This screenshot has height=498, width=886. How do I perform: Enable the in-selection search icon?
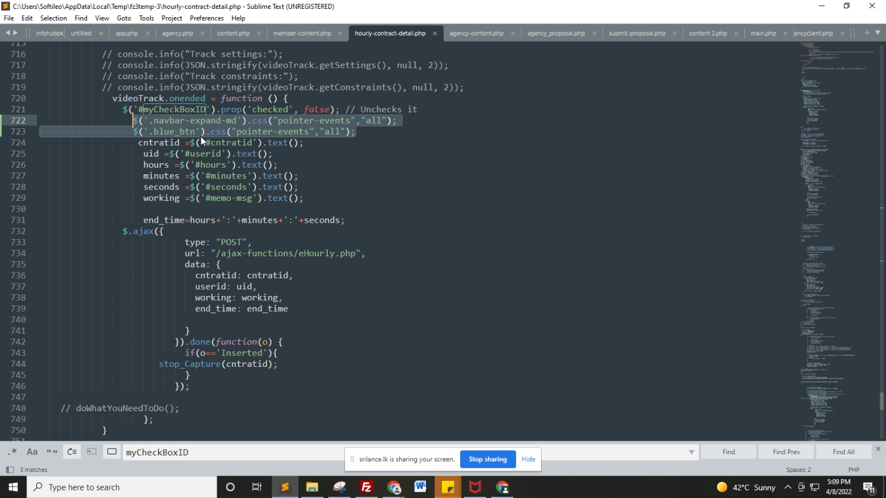92,452
